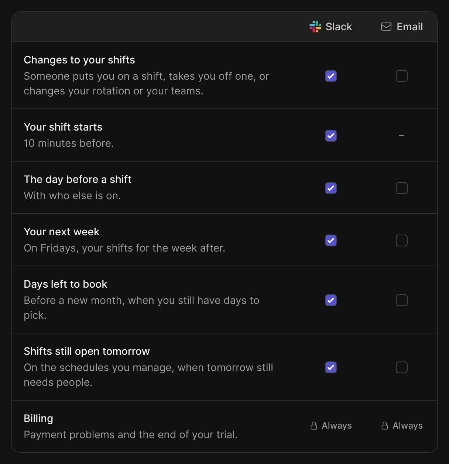
Task: Click the Email dash for Your shift starts
Action: [402, 136]
